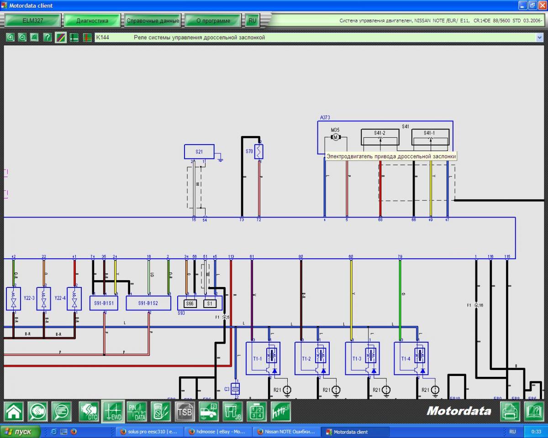Open the help book icon

pyautogui.click(x=533, y=411)
